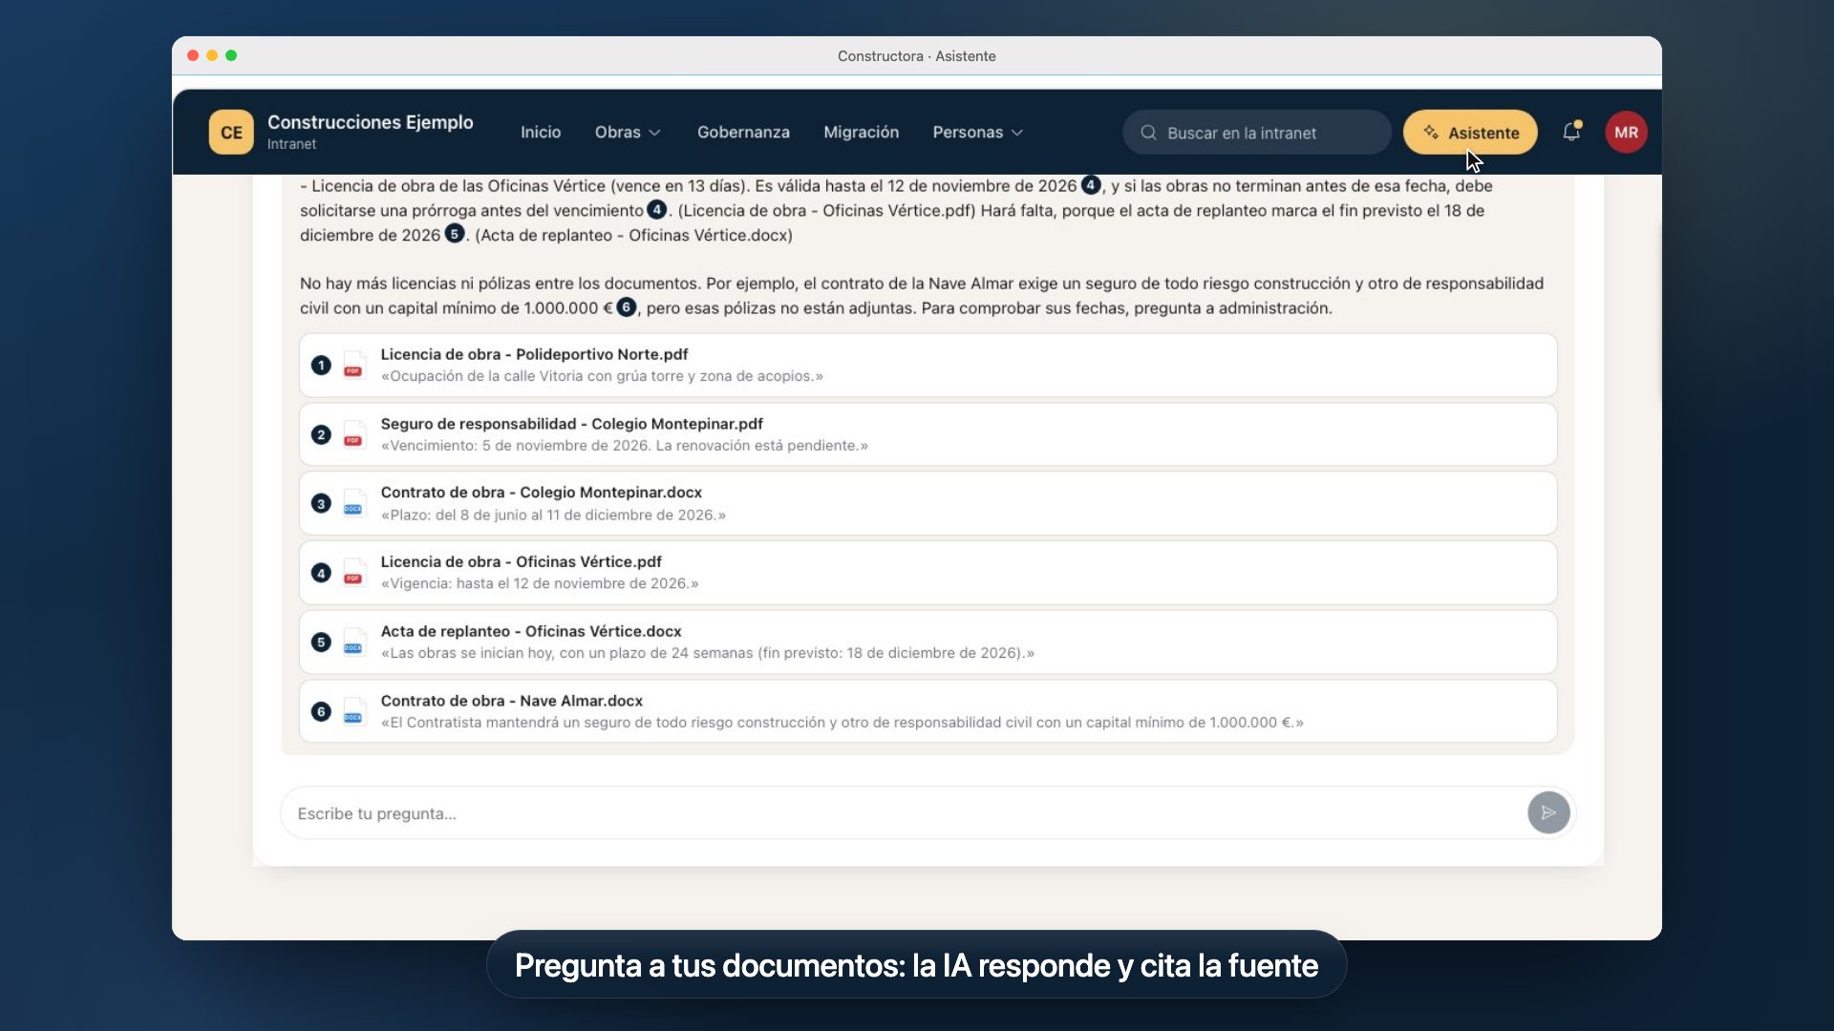This screenshot has height=1031, width=1834.
Task: Click source number 4 badge in the list
Action: point(321,573)
